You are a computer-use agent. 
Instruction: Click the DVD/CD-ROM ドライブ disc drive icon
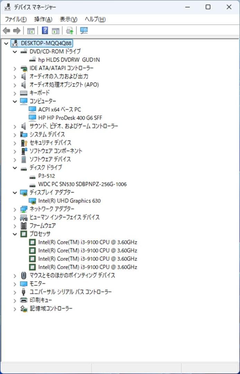(x=24, y=52)
